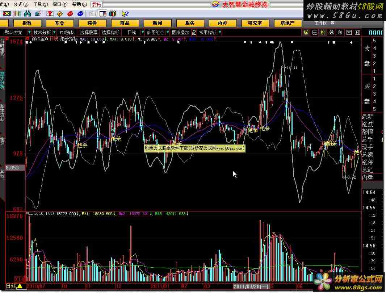The height and width of the screenshot is (293, 386).
Task: Click the play-to-end panel icon
Action: [357, 33]
